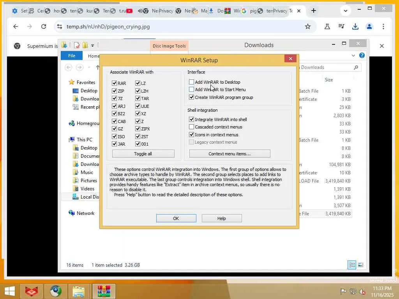Toggle the ZIPX association checkbox
The image size is (399, 299).
point(138,129)
